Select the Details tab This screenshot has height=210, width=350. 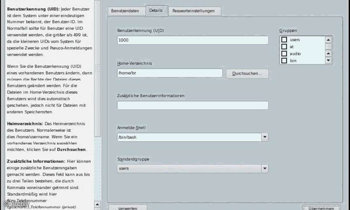(157, 10)
